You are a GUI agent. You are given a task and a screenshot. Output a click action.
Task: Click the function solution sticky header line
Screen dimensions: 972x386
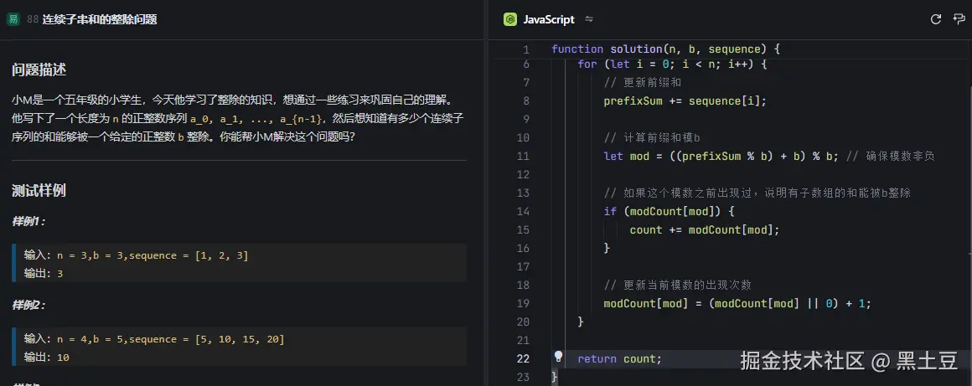[666, 49]
